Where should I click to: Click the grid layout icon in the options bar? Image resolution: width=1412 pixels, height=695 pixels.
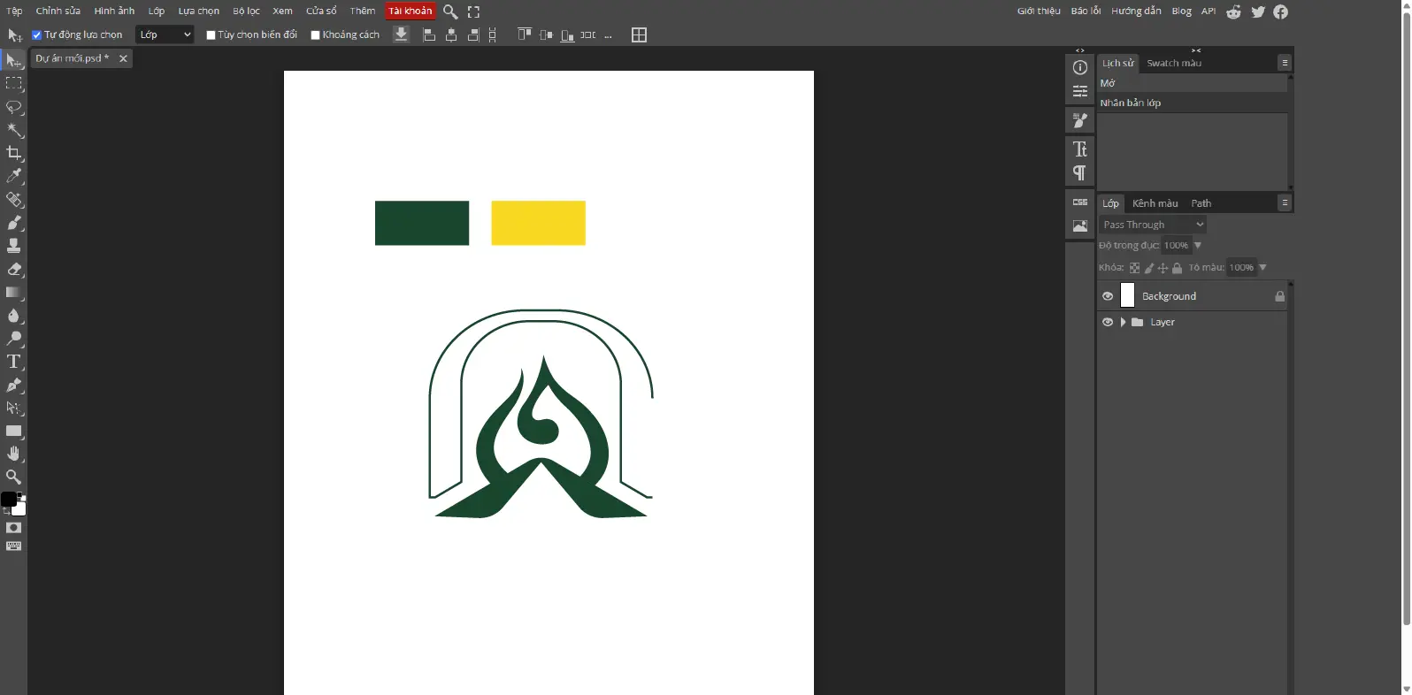click(x=639, y=35)
